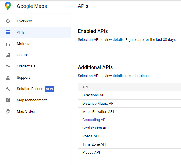Click 'Select an API to view details in Marketplace'
This screenshot has width=181, height=165.
[x=113, y=76]
